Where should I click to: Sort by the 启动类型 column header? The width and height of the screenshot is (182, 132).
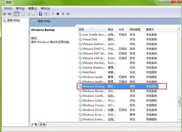tap(136, 29)
